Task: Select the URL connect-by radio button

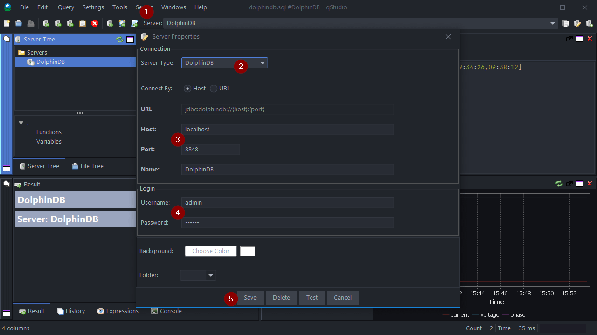Action: coord(214,89)
